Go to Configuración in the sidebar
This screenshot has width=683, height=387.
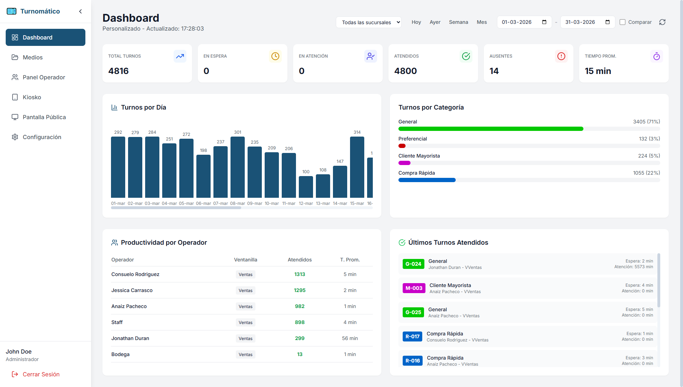[42, 137]
